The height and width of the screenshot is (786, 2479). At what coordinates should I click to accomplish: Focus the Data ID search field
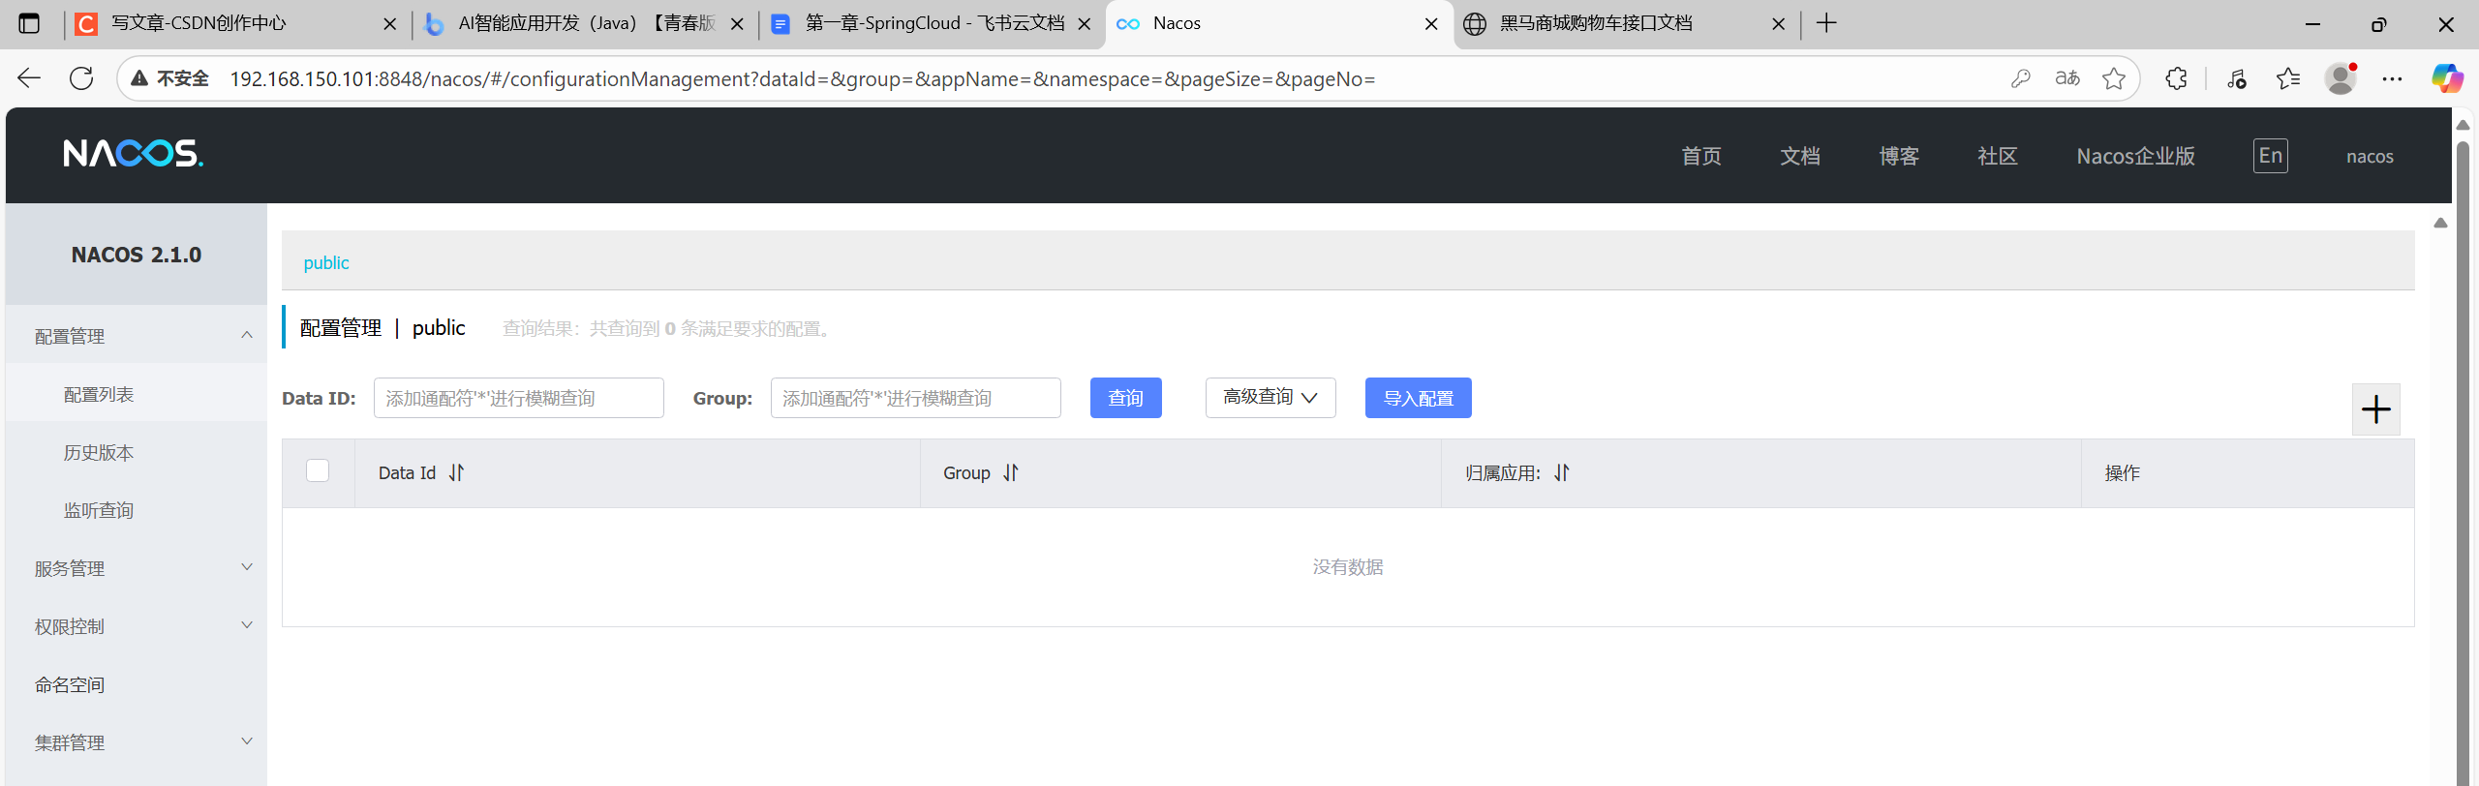coord(519,398)
